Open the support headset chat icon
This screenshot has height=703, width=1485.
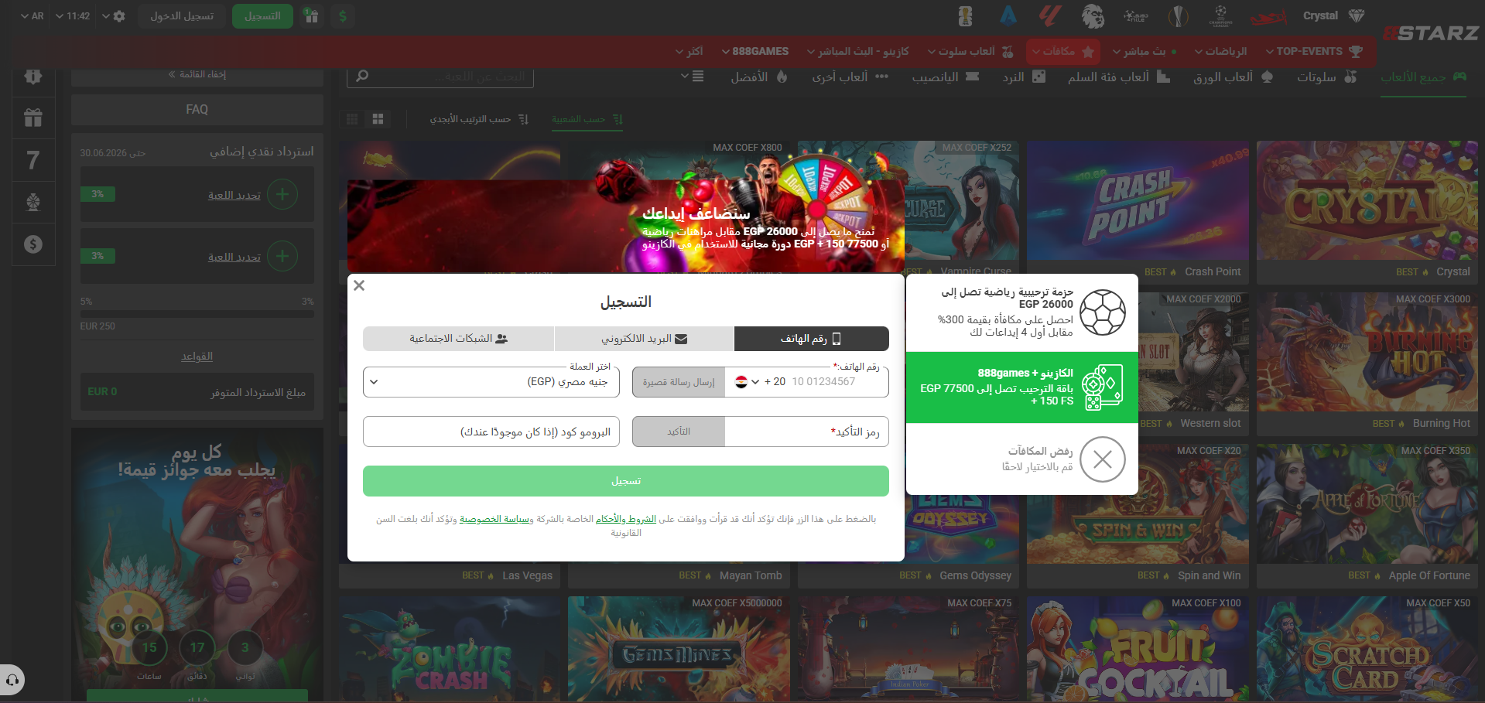[12, 681]
